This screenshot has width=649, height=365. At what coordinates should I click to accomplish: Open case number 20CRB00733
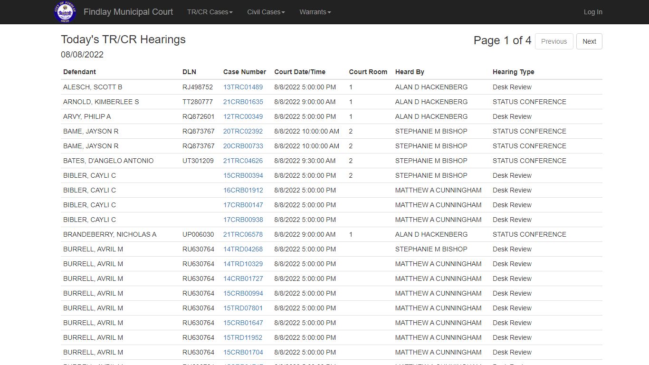pos(243,146)
